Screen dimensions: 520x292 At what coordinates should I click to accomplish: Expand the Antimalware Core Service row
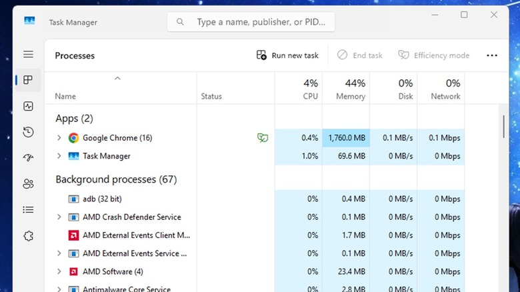(59, 289)
